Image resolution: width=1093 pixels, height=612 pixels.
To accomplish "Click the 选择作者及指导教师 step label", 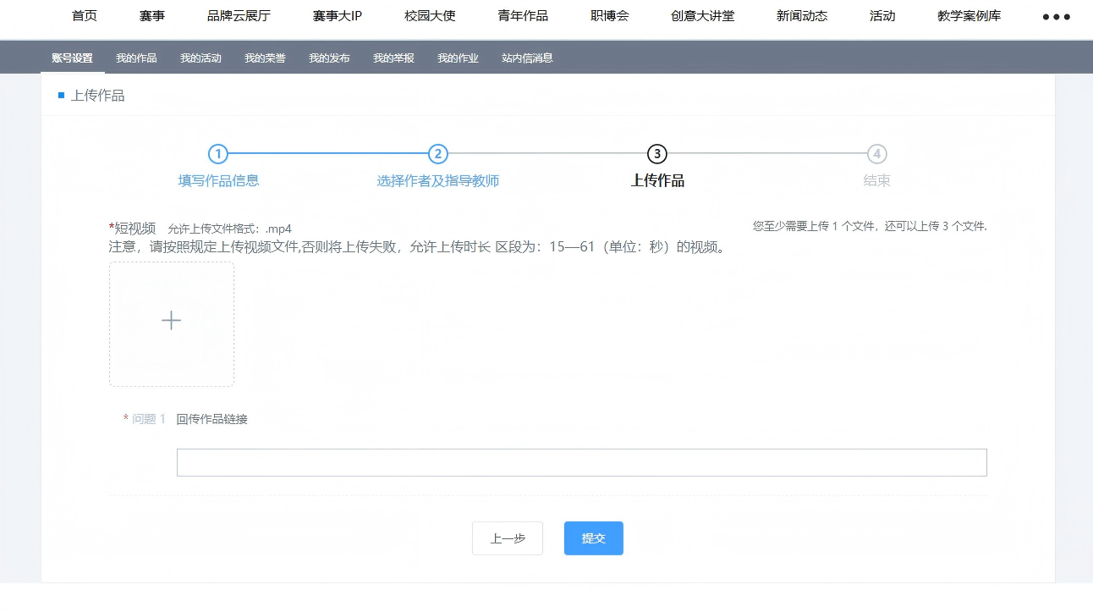I will 437,181.
